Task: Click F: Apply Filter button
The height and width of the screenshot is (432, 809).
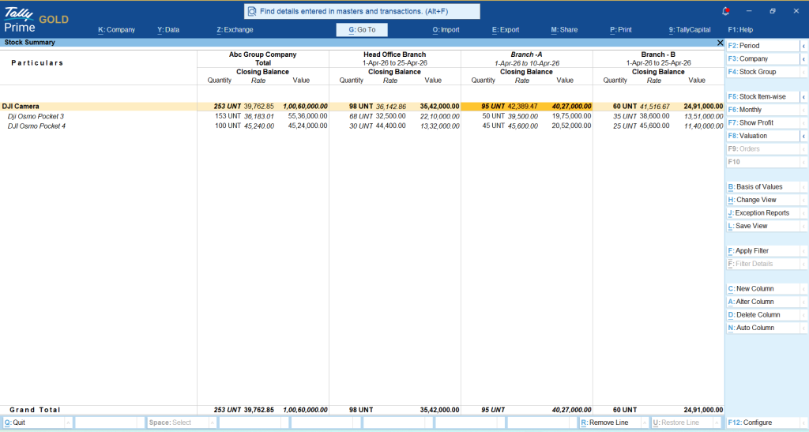Action: click(763, 250)
